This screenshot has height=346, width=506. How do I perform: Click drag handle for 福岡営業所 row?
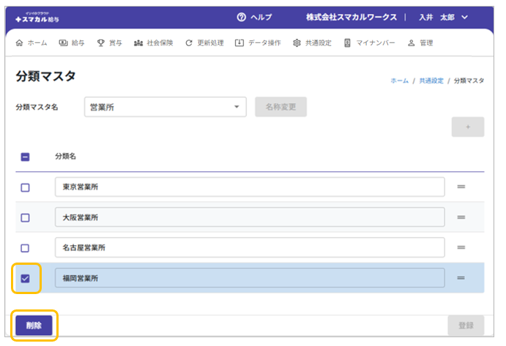point(461,278)
